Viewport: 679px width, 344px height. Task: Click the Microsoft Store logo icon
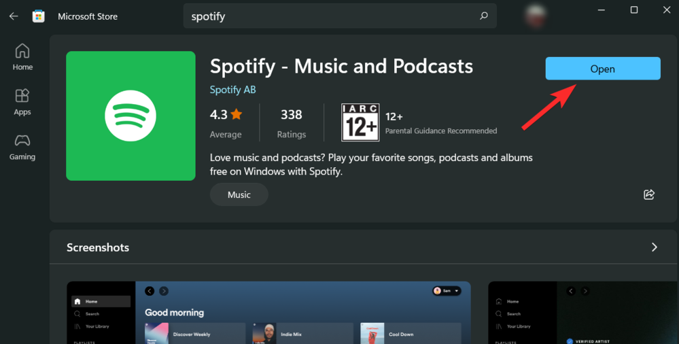point(39,16)
